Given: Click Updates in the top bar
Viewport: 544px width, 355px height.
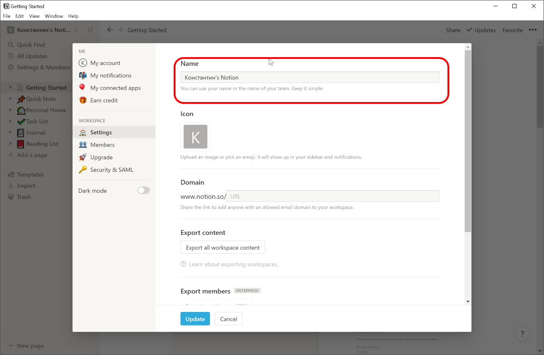Looking at the screenshot, I should click(x=481, y=30).
